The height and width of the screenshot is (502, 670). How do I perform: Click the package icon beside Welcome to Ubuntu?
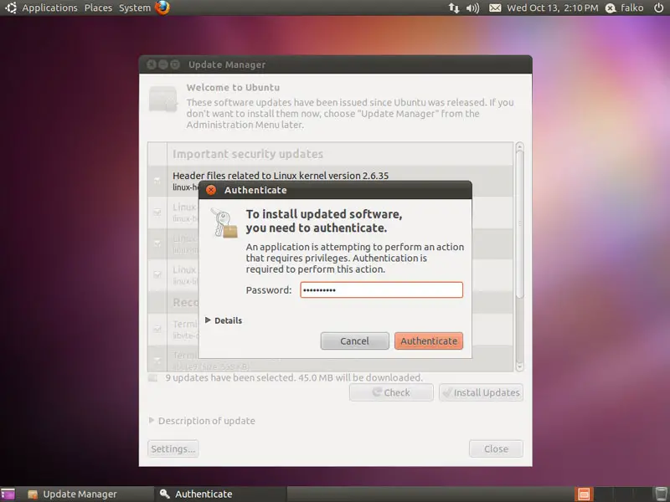point(162,99)
